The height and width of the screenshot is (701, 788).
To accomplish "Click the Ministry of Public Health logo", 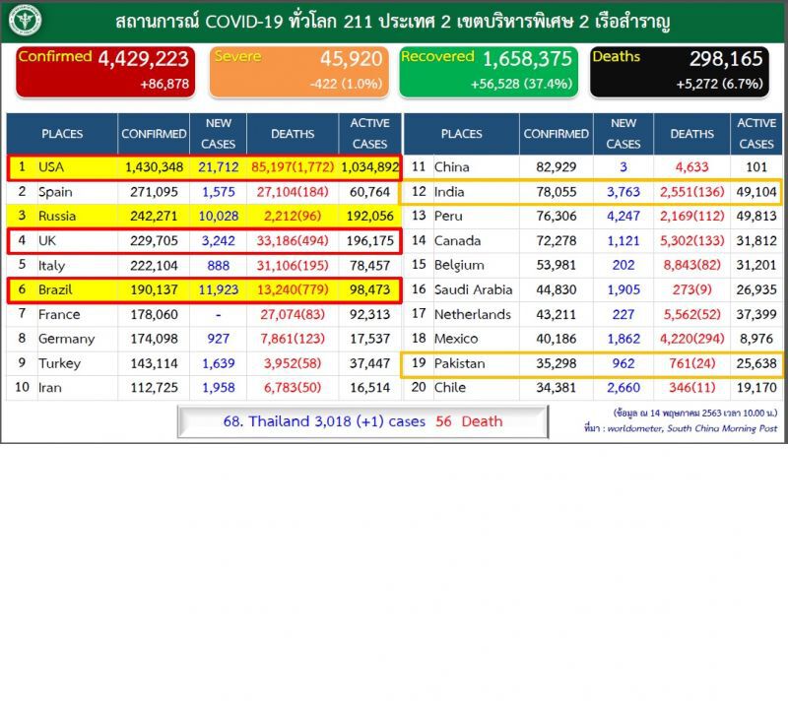I will pyautogui.click(x=25, y=21).
